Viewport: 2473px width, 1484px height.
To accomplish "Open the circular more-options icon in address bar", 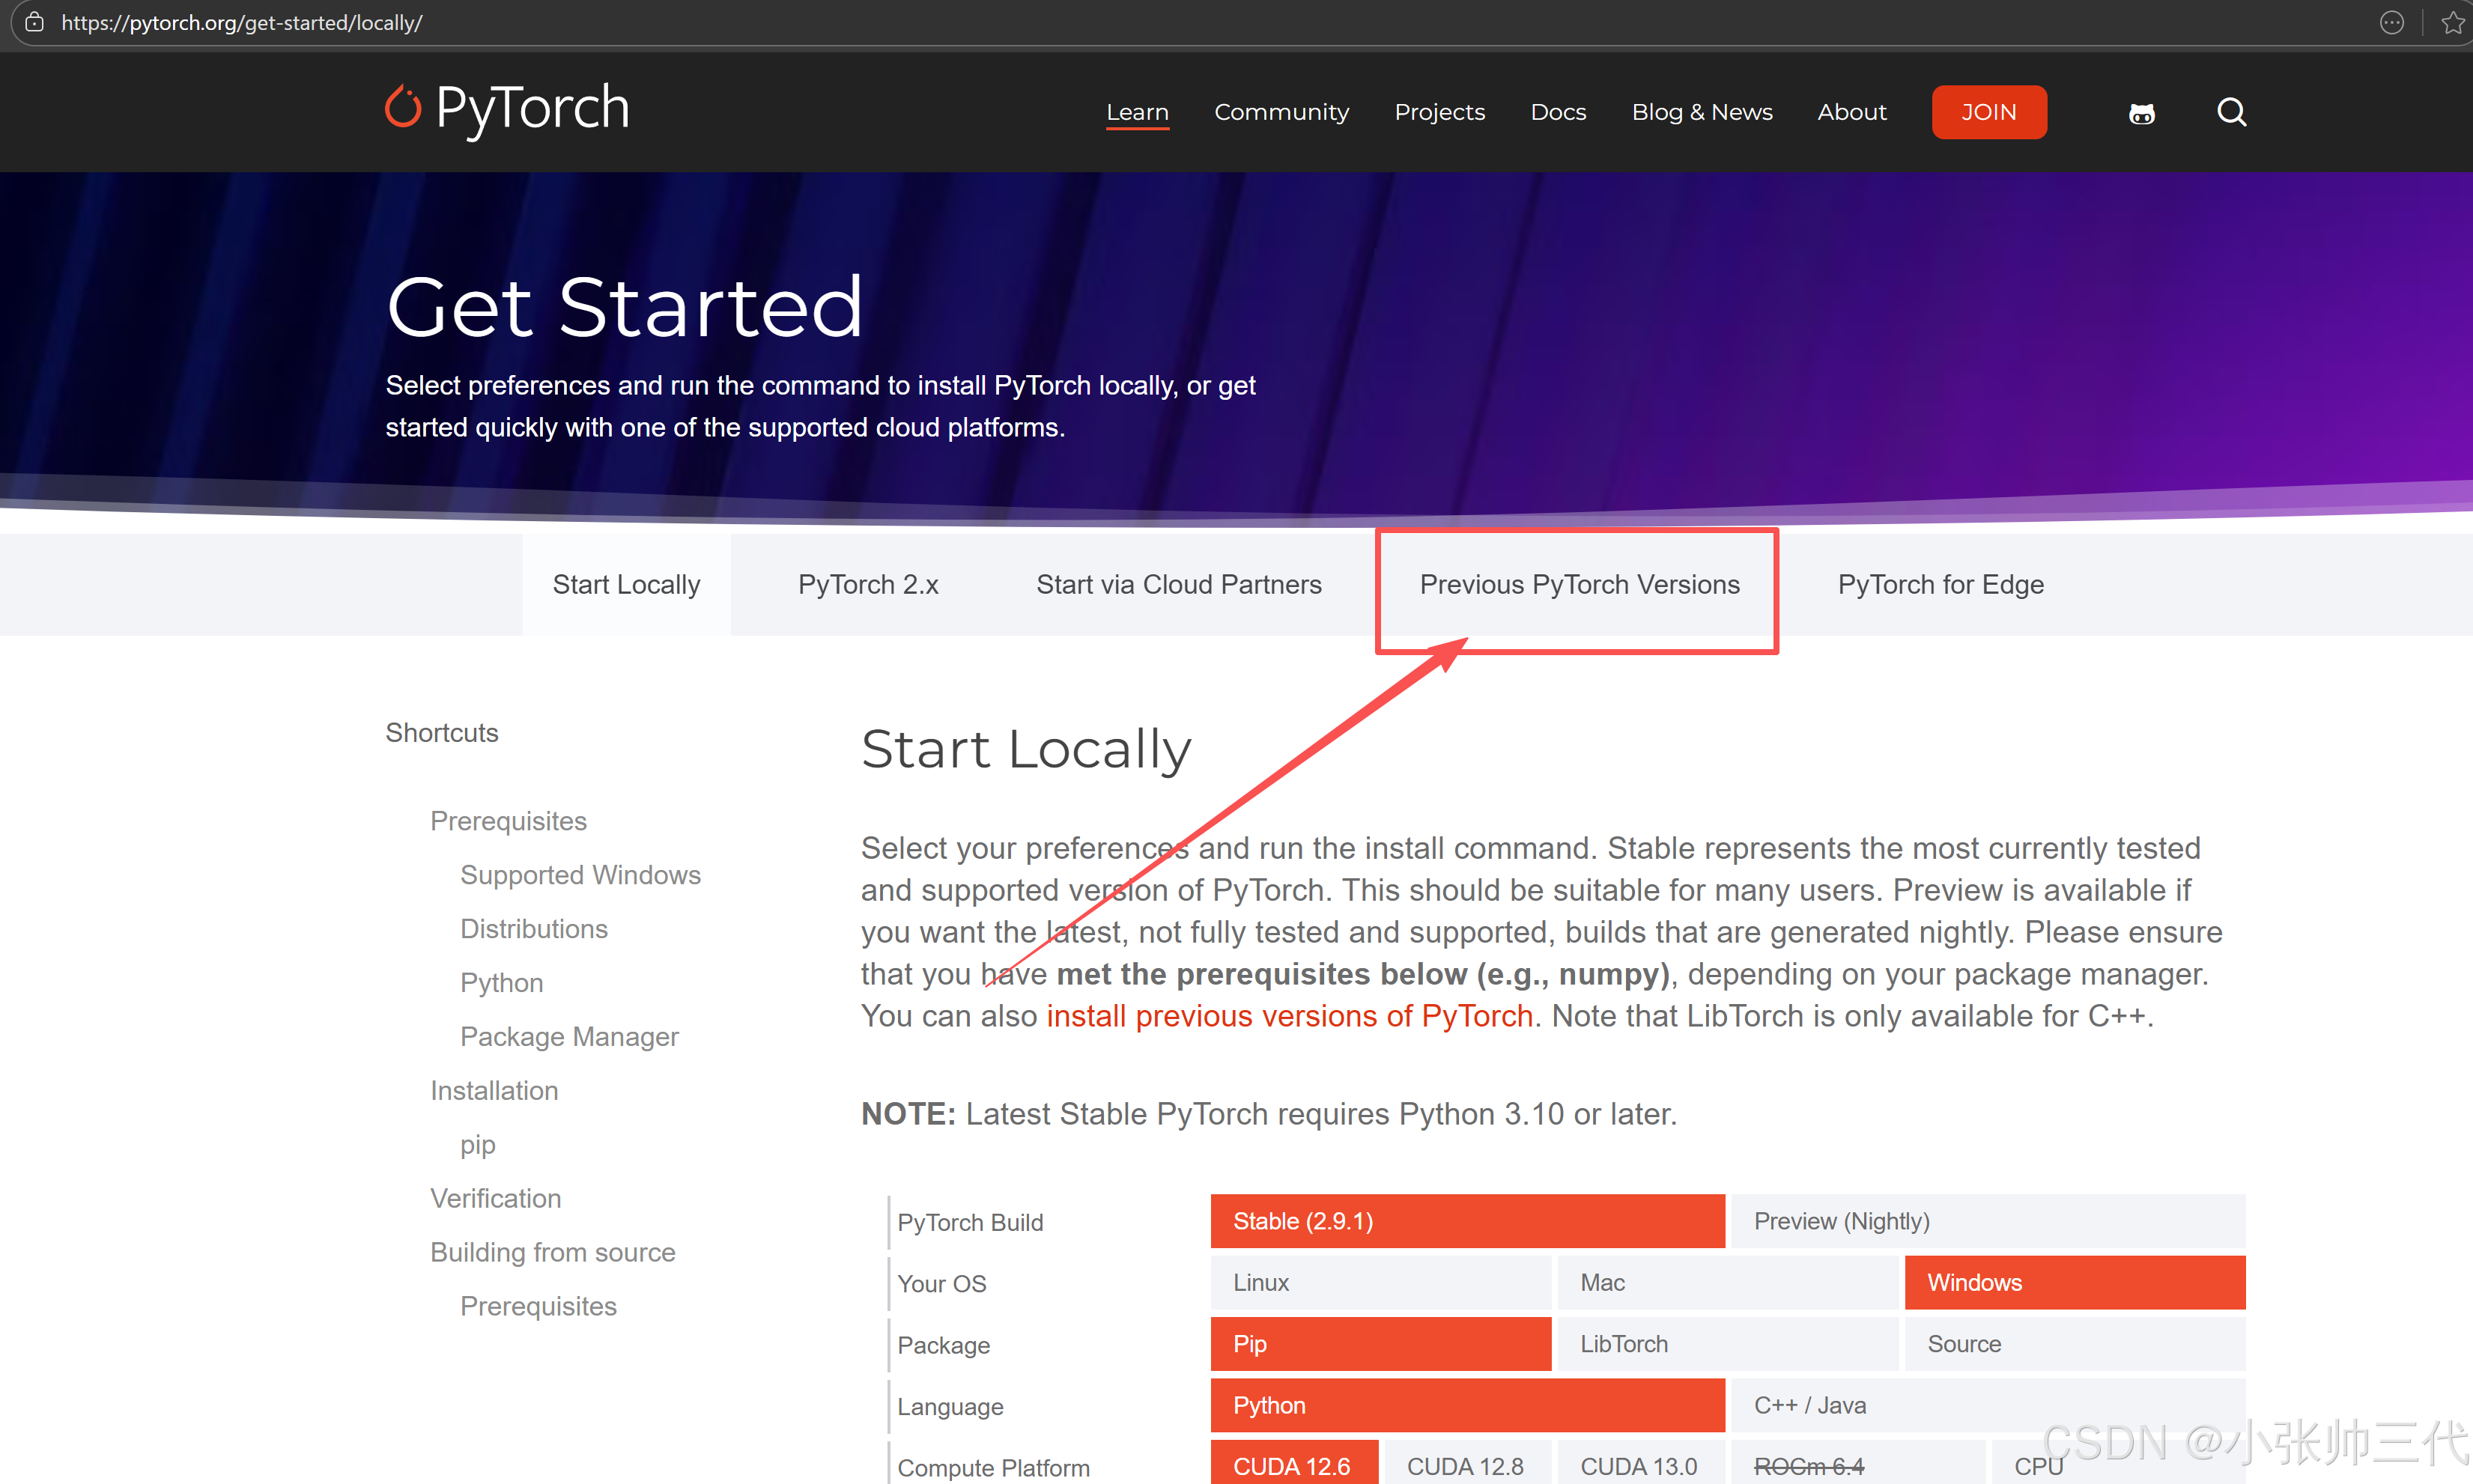I will (x=2391, y=22).
